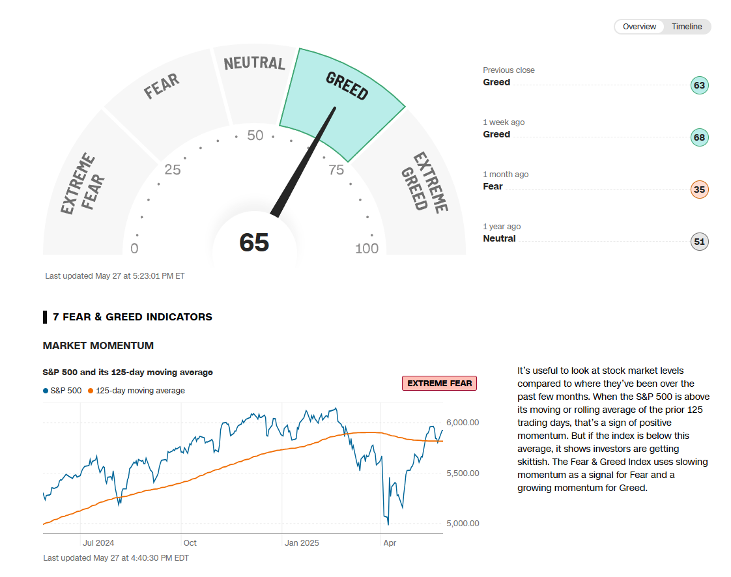731x577 pixels.
Task: Click the Market Momentum heading
Action: 98,346
